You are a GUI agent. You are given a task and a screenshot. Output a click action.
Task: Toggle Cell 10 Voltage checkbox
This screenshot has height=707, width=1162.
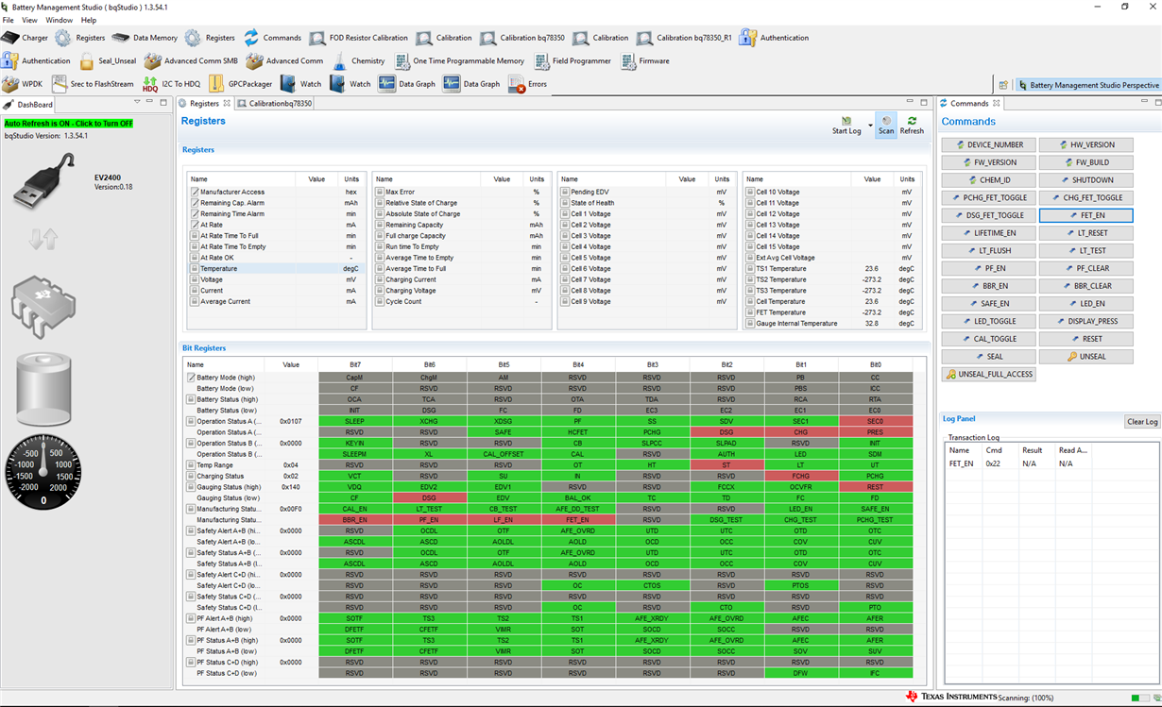(750, 192)
